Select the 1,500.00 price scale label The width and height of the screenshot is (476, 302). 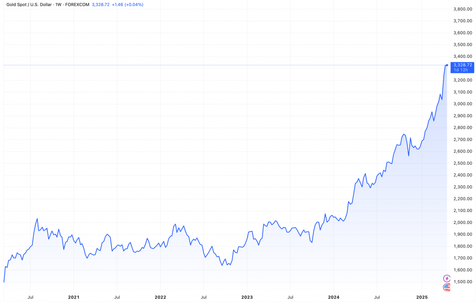(463, 282)
